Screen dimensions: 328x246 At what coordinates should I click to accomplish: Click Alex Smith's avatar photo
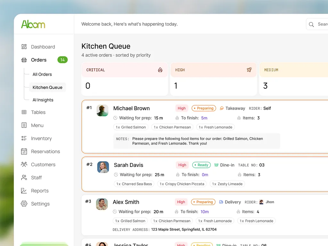coord(102,204)
